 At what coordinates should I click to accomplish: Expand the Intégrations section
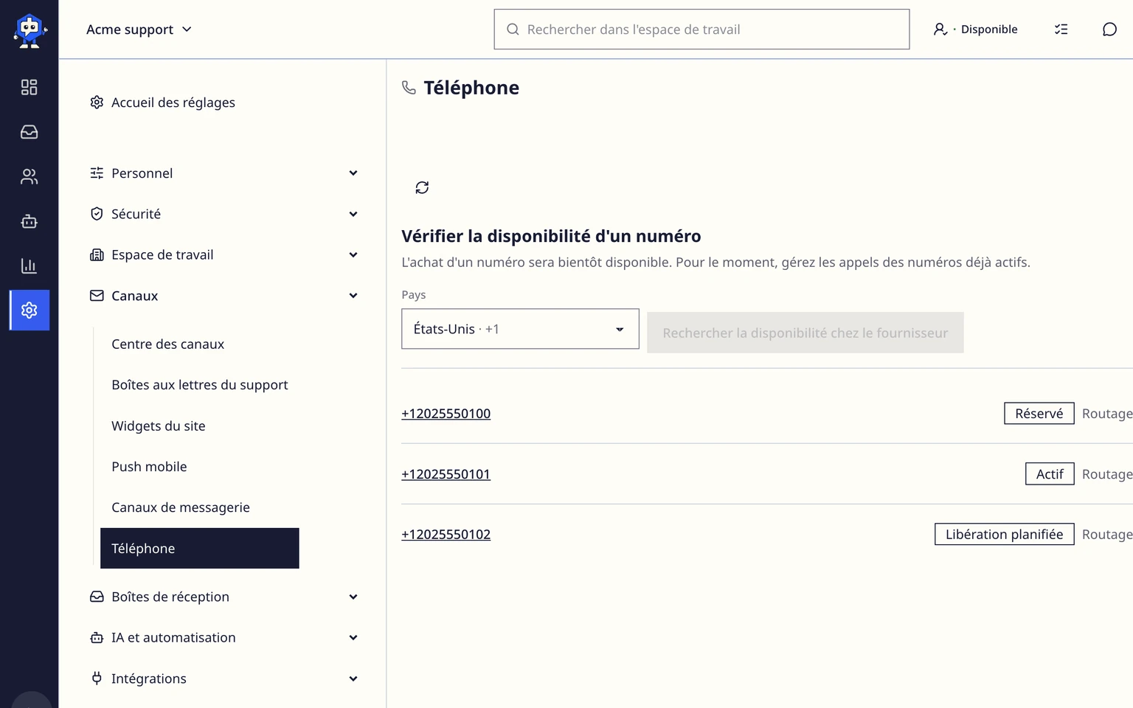(x=224, y=678)
